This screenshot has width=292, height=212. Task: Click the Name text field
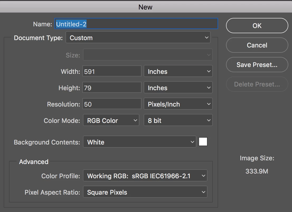click(136, 24)
